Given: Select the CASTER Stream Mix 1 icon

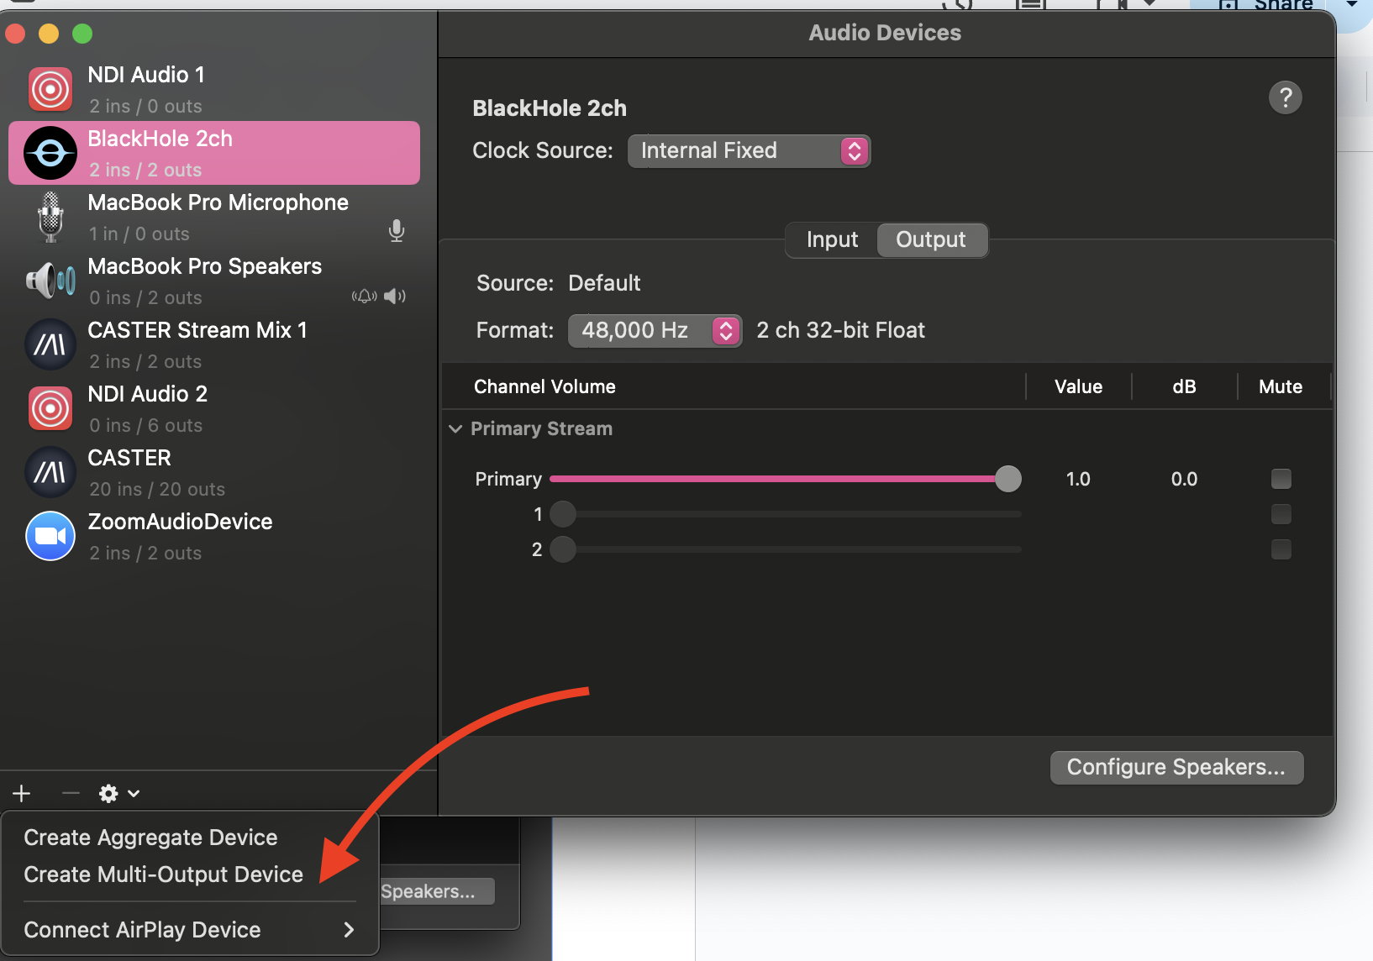Looking at the screenshot, I should click(50, 344).
